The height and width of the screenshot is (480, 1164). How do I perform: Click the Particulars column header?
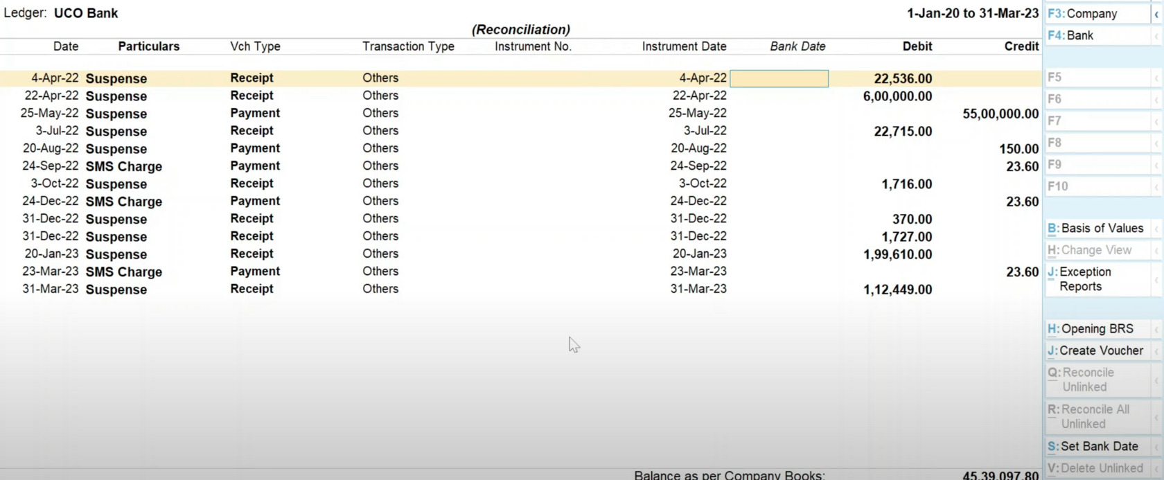(148, 46)
